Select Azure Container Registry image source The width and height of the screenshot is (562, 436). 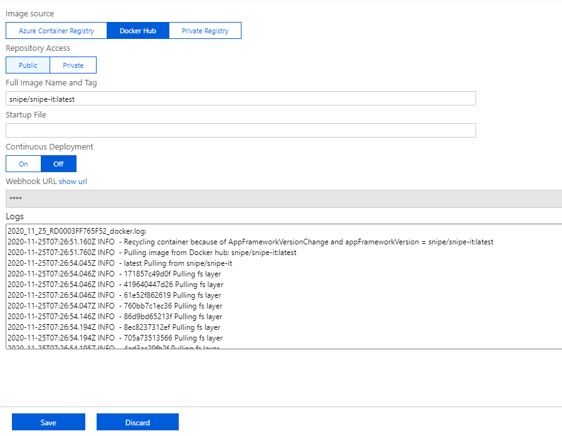coord(56,31)
